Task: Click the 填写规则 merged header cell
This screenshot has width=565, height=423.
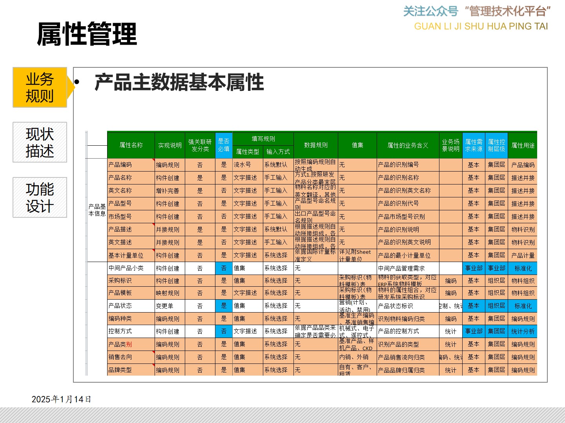Action: pyautogui.click(x=263, y=139)
